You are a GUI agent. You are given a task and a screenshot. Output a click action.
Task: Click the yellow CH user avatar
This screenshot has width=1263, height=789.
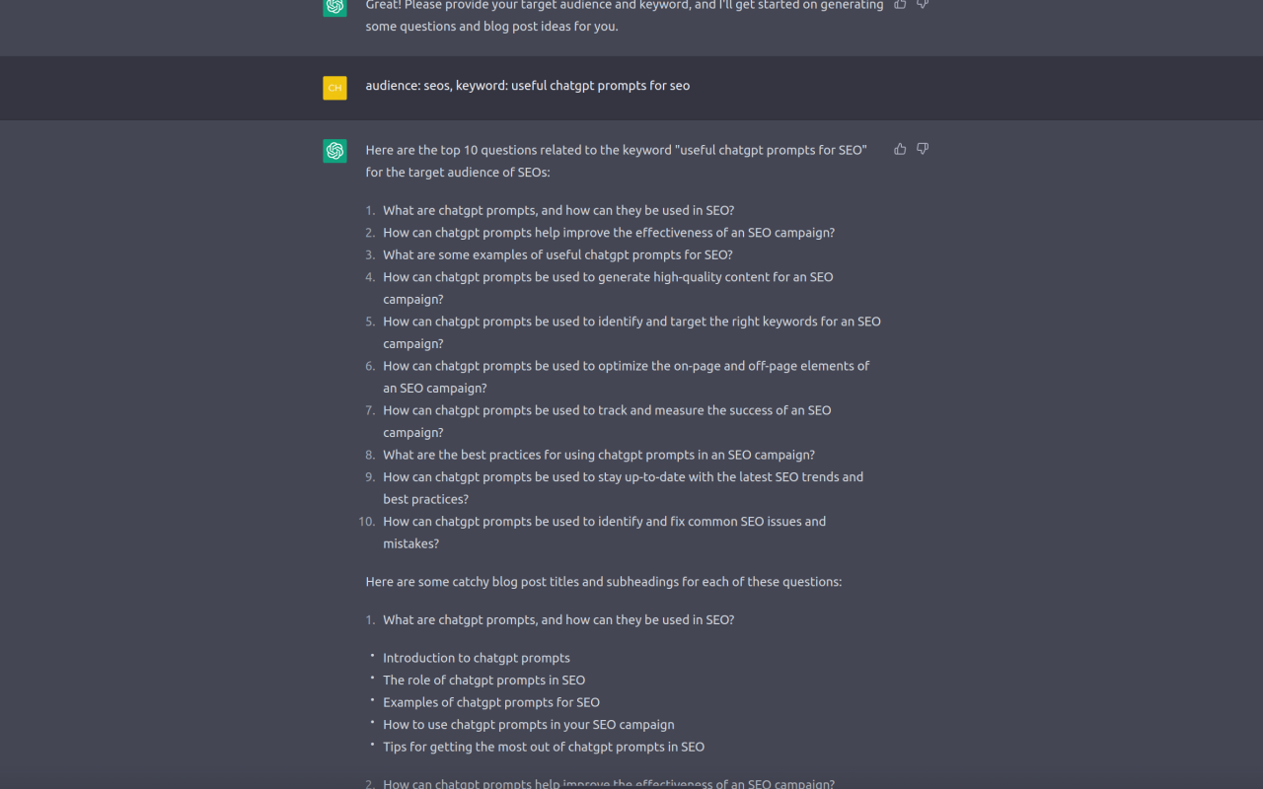tap(334, 88)
